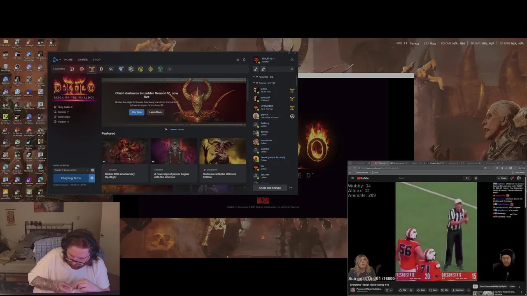Screen dimensions: 527x296
Task: Select friend petergall in friends list
Action: pyautogui.click(x=274, y=99)
